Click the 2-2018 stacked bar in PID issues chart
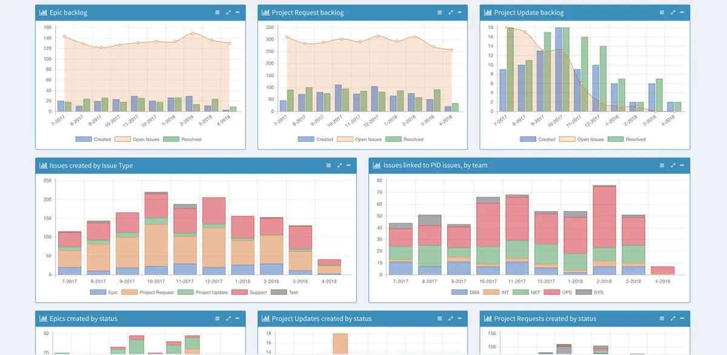This screenshot has height=355, width=727. click(x=604, y=230)
